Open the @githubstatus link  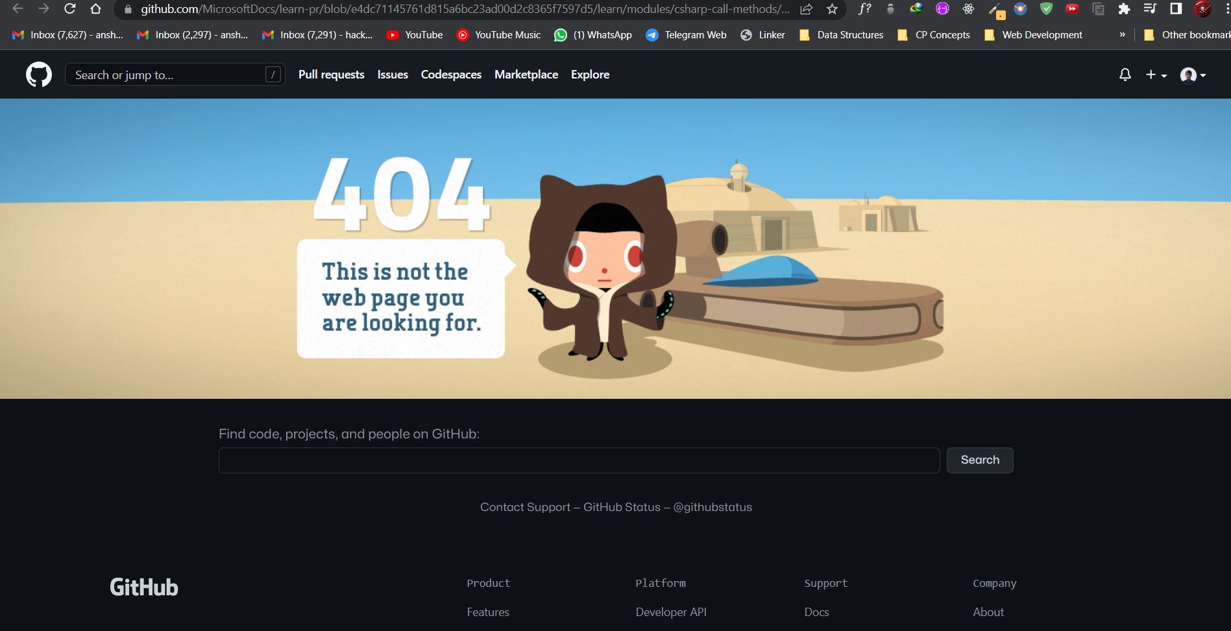tap(713, 507)
